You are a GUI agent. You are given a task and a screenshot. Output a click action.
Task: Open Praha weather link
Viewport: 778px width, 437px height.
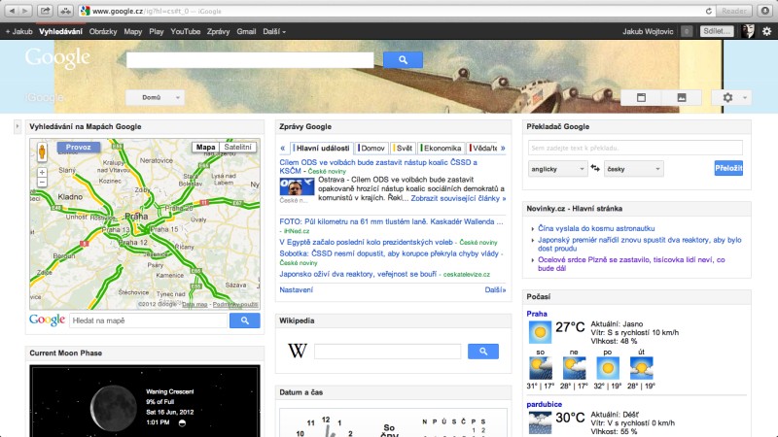pyautogui.click(x=537, y=314)
